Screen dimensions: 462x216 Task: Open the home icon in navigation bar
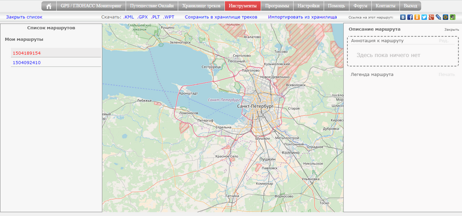49,6
